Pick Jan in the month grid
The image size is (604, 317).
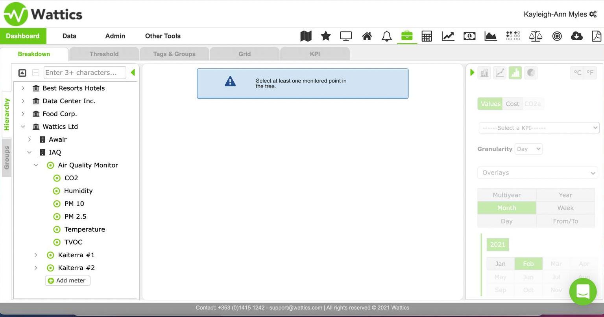point(500,264)
